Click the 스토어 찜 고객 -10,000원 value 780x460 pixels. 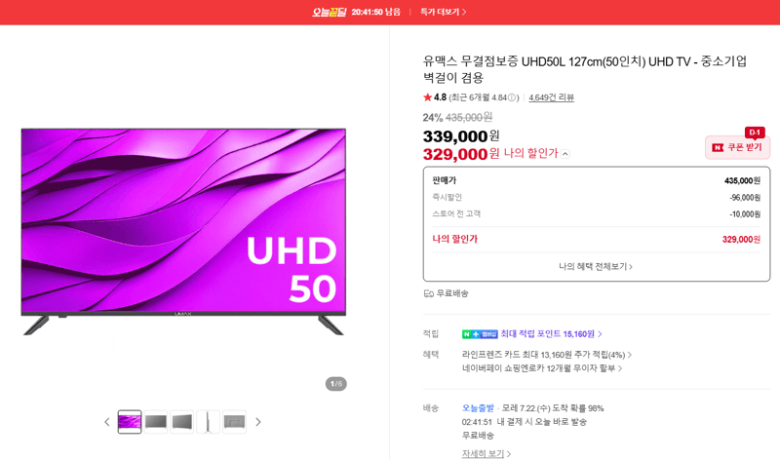pos(745,214)
